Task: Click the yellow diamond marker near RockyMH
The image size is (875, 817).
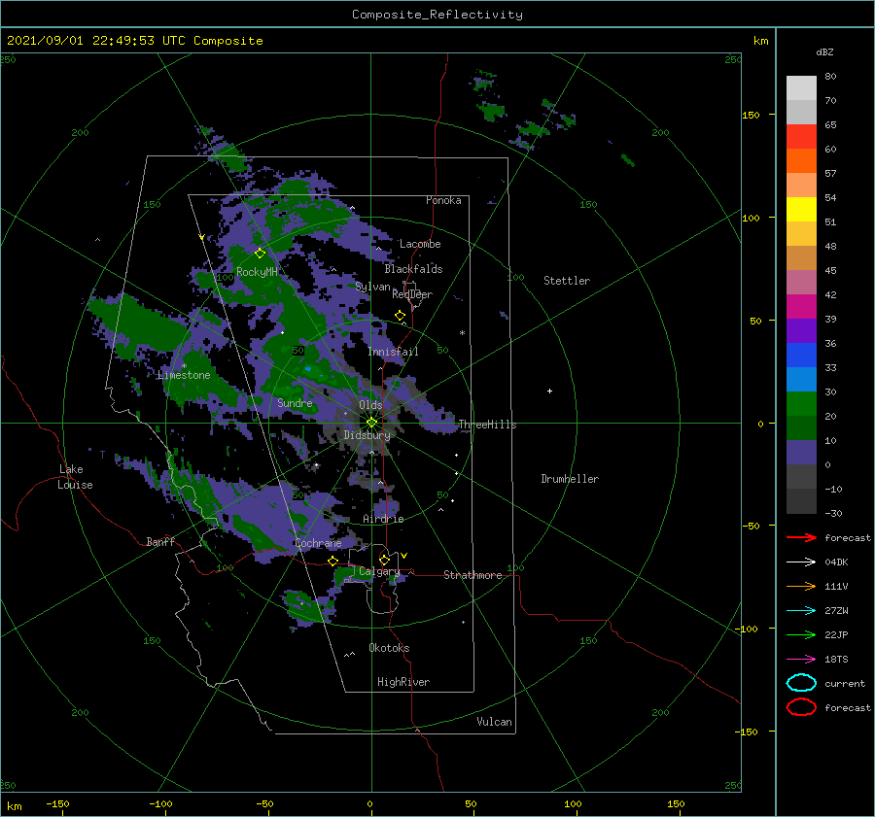Action: click(260, 254)
